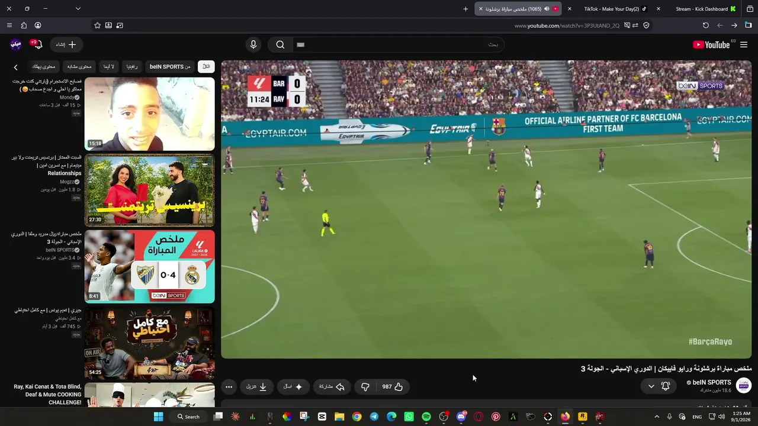758x426 pixels.
Task: Open the browser application menu hamburger
Action: pyautogui.click(x=9, y=25)
